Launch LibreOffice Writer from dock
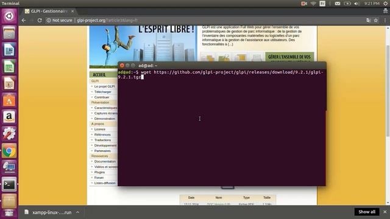The image size is (390, 219). pos(9,50)
